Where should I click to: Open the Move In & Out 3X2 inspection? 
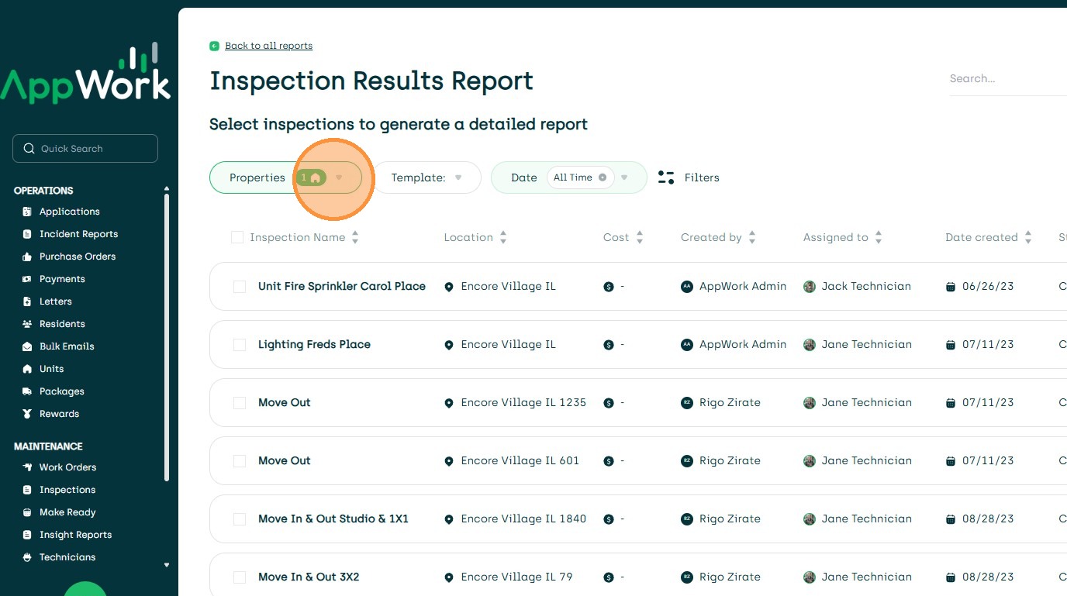click(309, 577)
